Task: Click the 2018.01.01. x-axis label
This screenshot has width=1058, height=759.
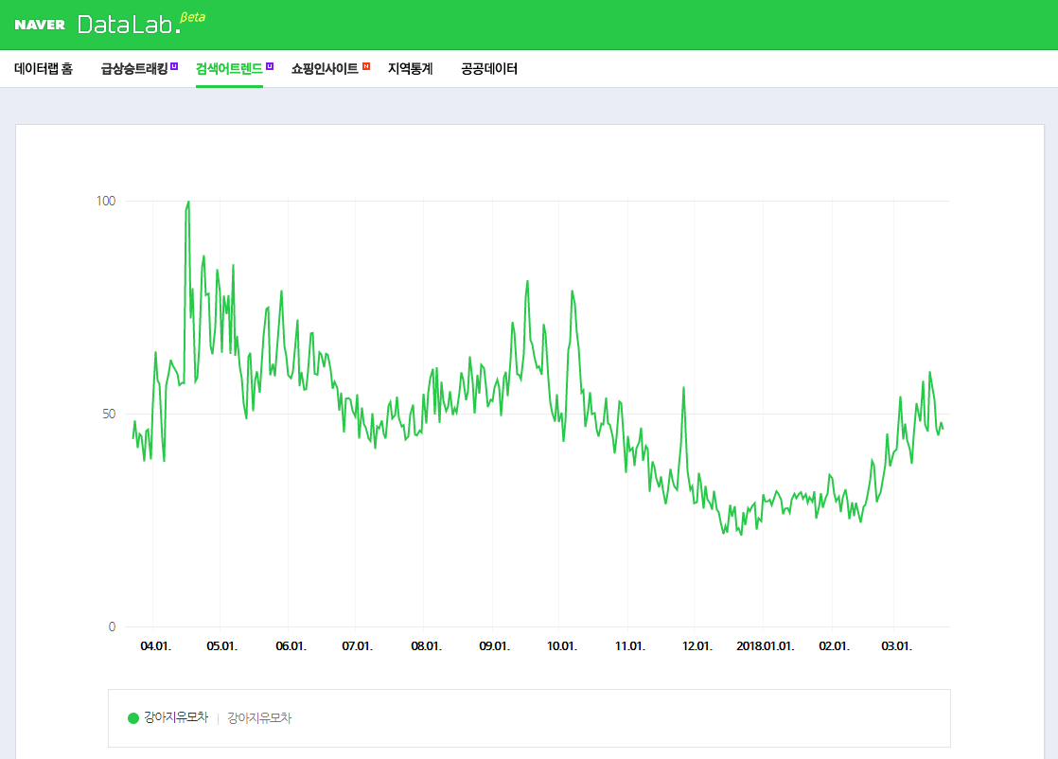Action: (766, 646)
